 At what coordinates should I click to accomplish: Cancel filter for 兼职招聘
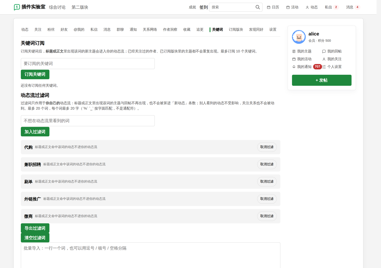(x=267, y=164)
